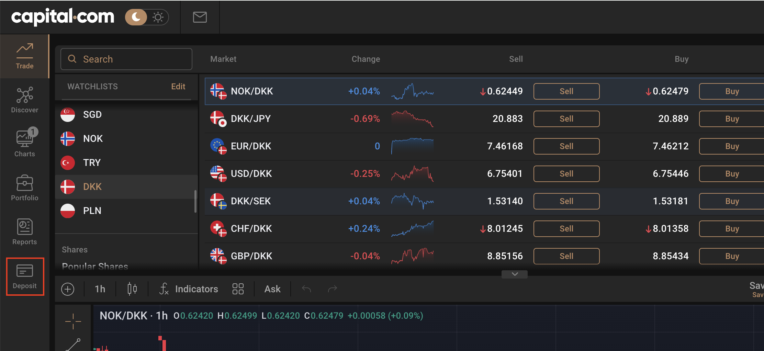Image resolution: width=764 pixels, height=351 pixels.
Task: Switch to light mode sun toggle
Action: click(x=158, y=17)
